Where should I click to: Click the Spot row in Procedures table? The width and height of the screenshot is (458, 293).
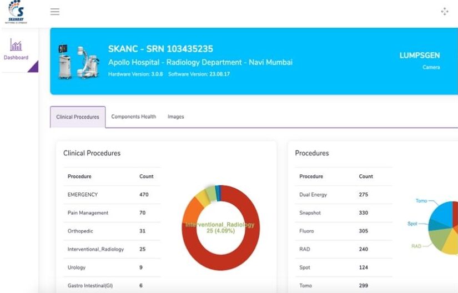point(343,267)
